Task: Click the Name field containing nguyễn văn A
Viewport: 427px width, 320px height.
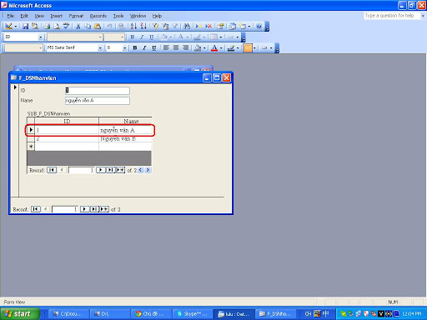Action: click(x=98, y=101)
